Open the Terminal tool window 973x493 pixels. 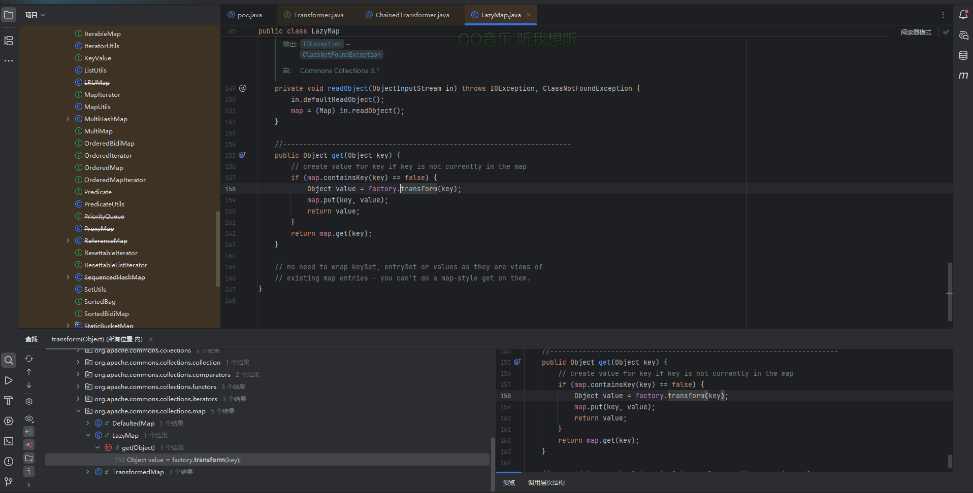pyautogui.click(x=9, y=441)
